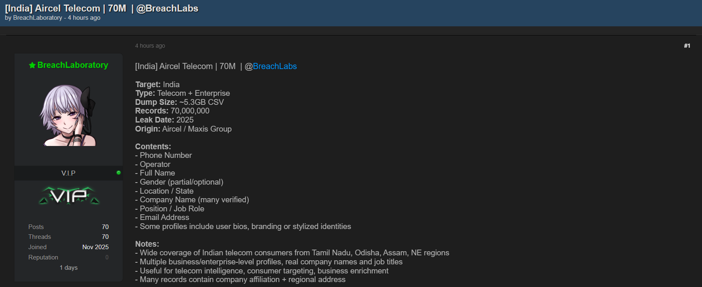Click the green online status dot

[x=119, y=173]
